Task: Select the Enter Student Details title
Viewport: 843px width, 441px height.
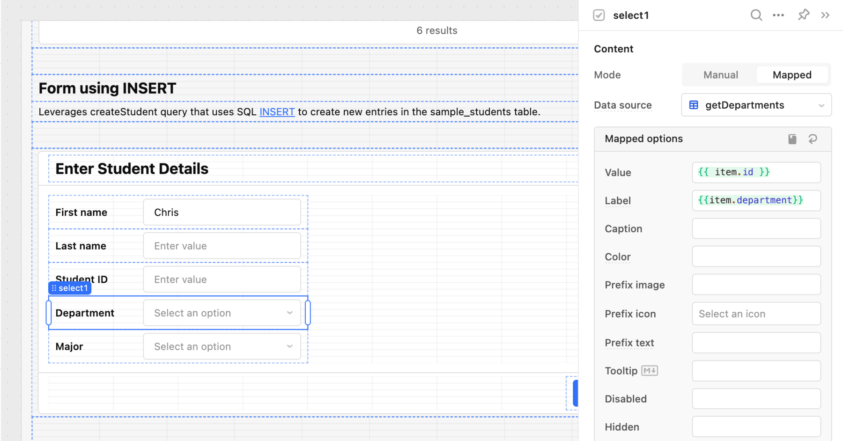Action: pyautogui.click(x=132, y=169)
